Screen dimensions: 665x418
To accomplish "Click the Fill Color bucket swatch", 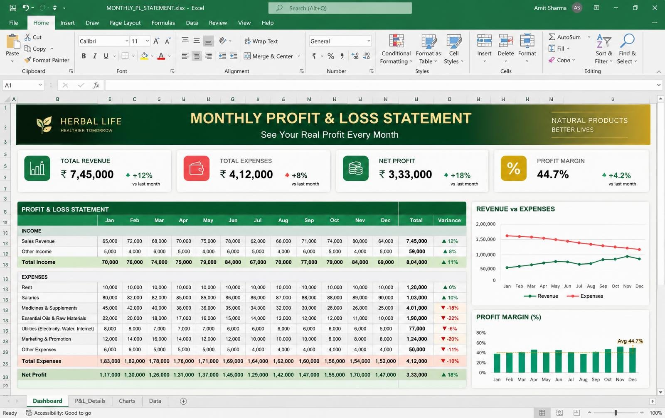I will [144, 56].
